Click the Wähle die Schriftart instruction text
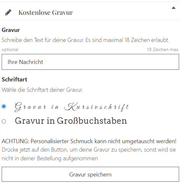This screenshot has height=183, width=180. (42, 90)
